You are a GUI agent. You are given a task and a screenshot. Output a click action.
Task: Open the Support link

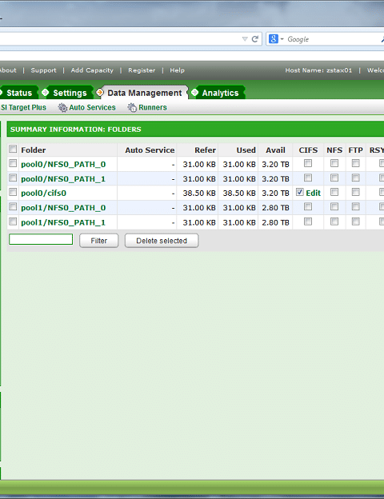pyautogui.click(x=43, y=70)
